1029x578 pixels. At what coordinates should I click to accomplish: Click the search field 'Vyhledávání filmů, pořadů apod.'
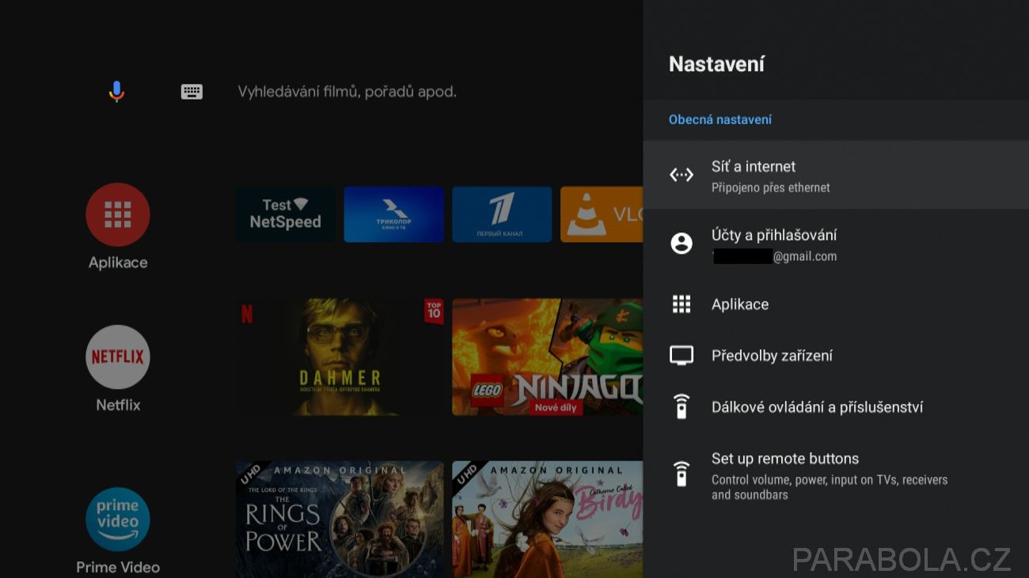(347, 92)
